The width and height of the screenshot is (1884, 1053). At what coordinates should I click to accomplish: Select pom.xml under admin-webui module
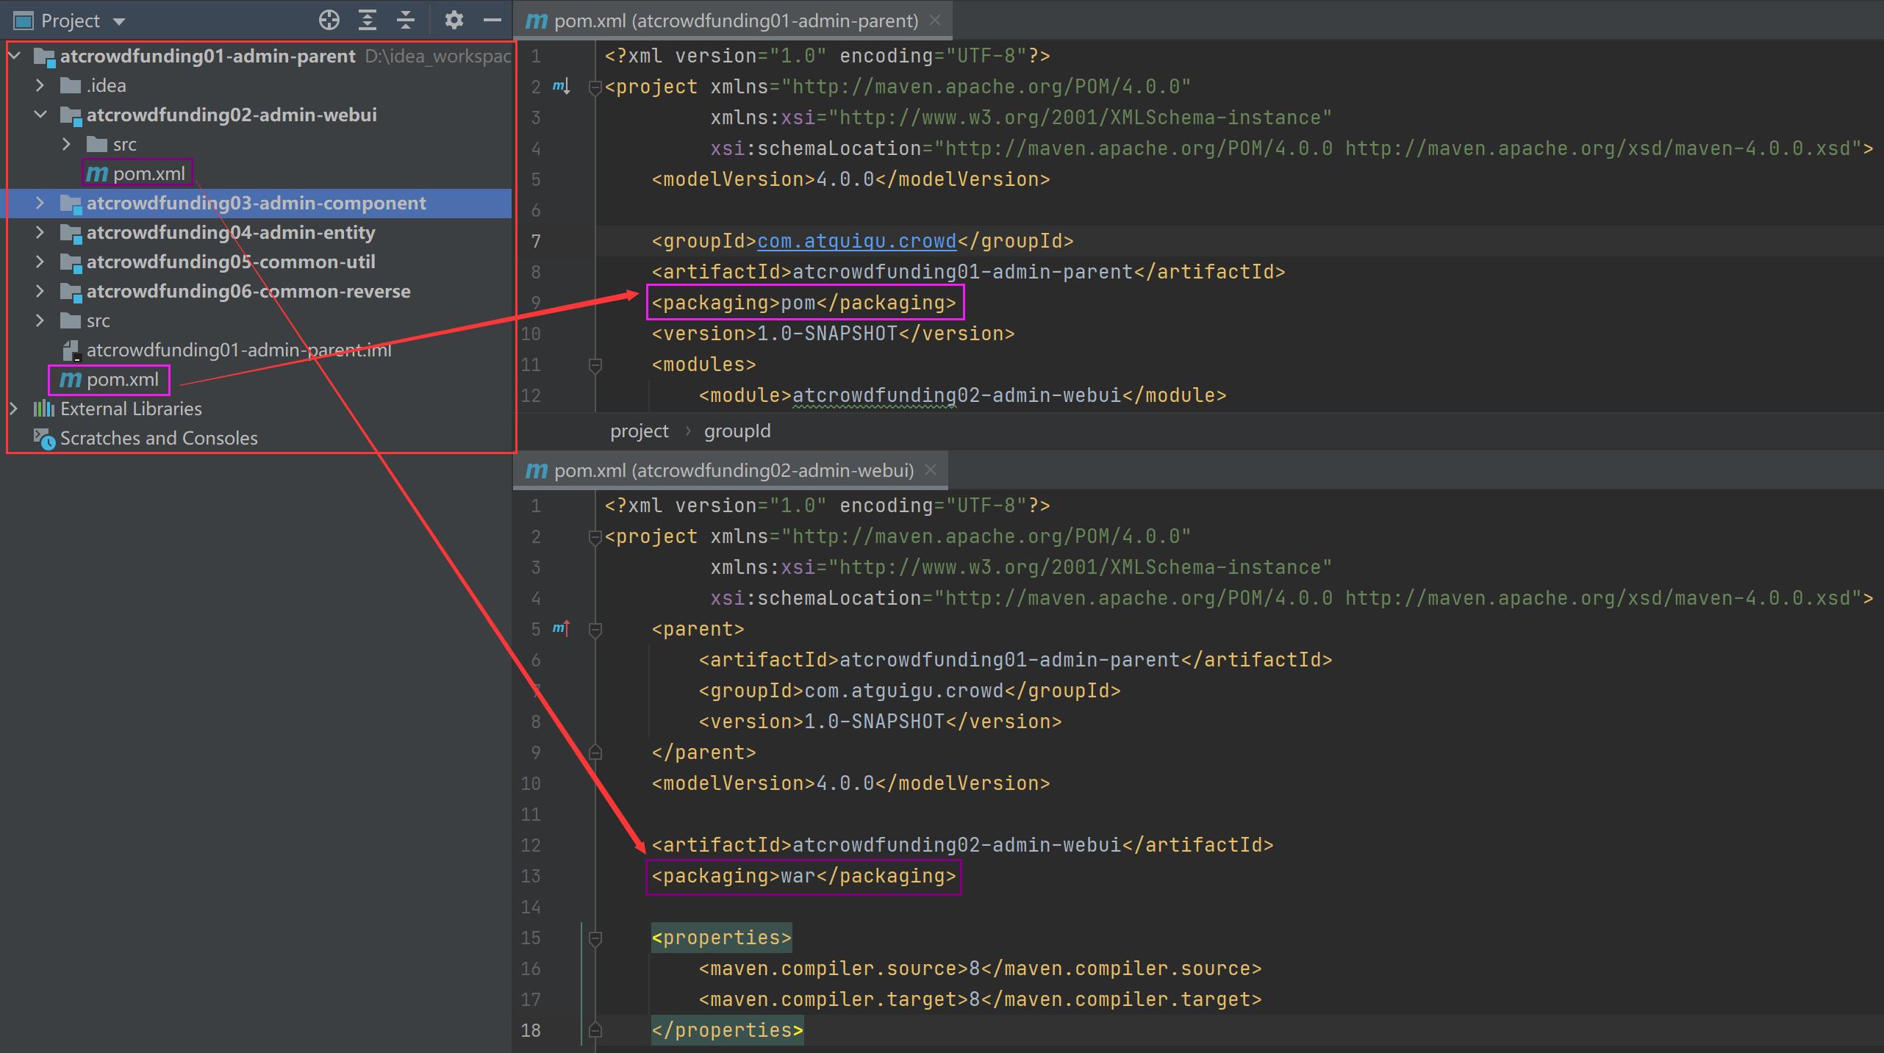click(x=149, y=173)
